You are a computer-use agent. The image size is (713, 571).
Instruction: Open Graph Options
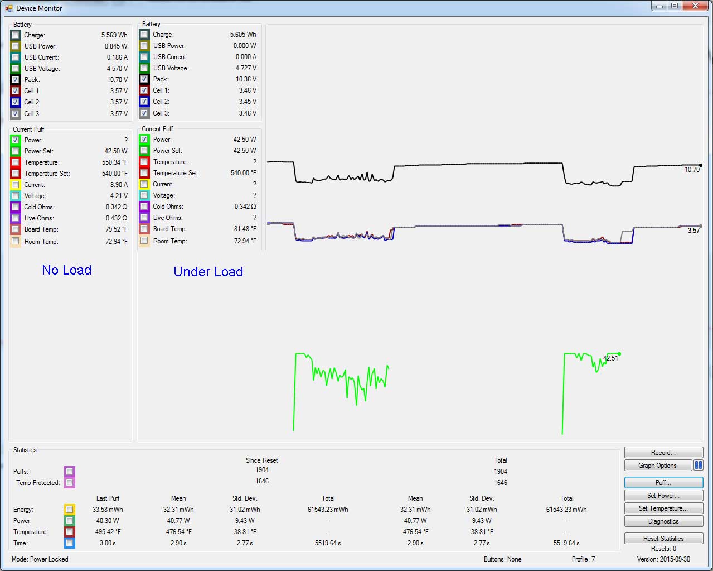tap(657, 466)
